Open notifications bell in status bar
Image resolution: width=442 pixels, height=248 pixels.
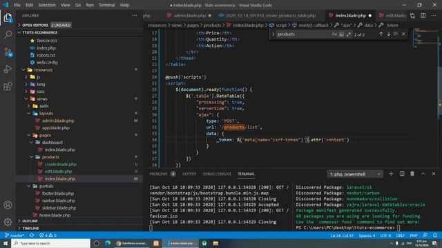[x=435, y=235]
